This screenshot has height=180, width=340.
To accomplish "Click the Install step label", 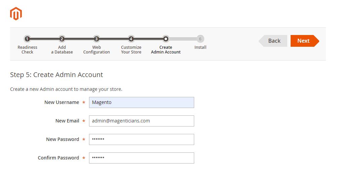I will tap(200, 47).
